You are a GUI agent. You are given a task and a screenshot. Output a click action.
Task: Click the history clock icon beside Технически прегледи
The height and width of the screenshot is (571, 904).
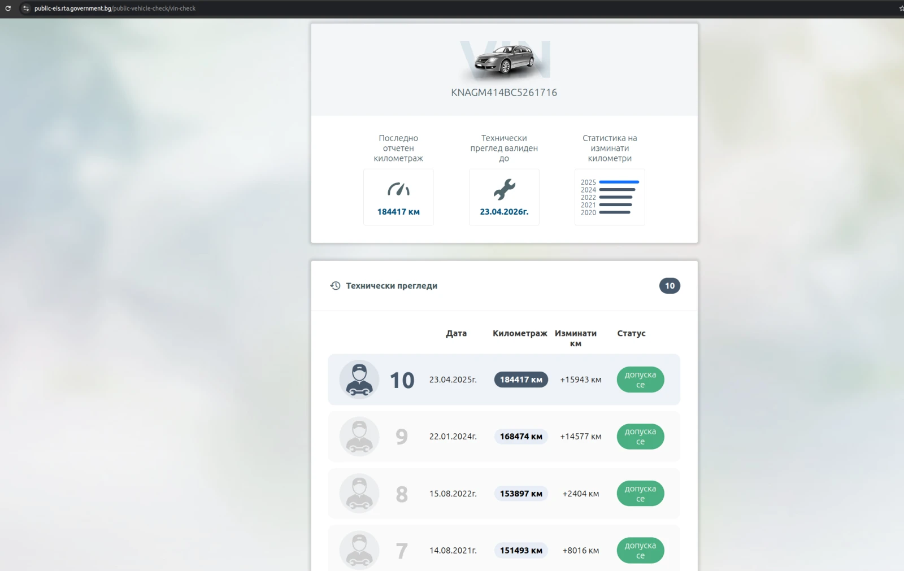click(335, 286)
